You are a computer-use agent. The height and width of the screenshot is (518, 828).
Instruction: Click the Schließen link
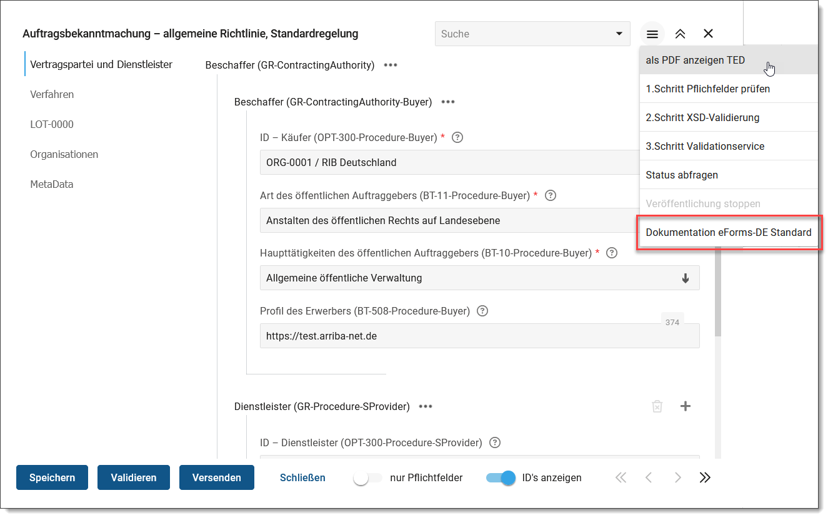[x=302, y=477]
